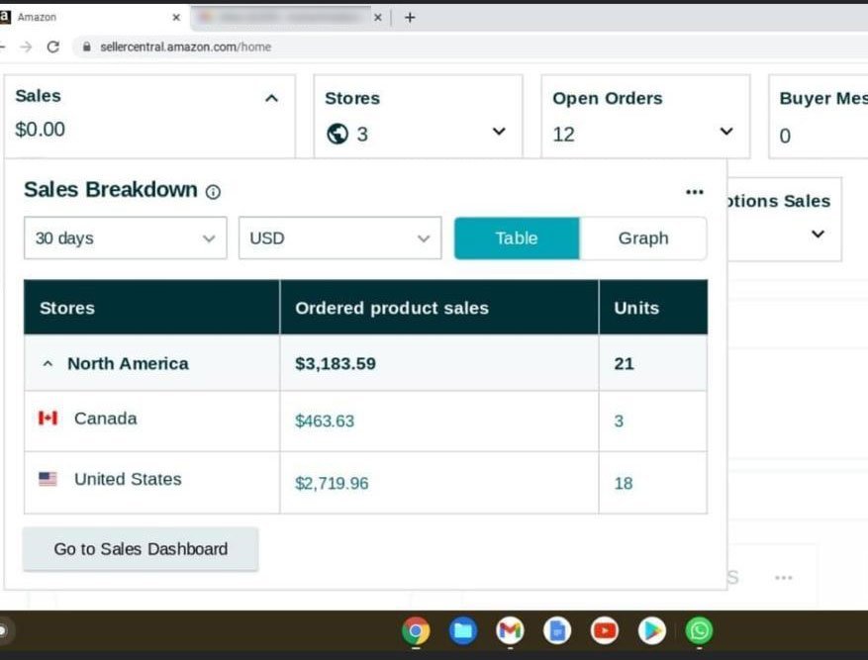Click the padlock icon in the address bar
868x660 pixels.
point(87,46)
